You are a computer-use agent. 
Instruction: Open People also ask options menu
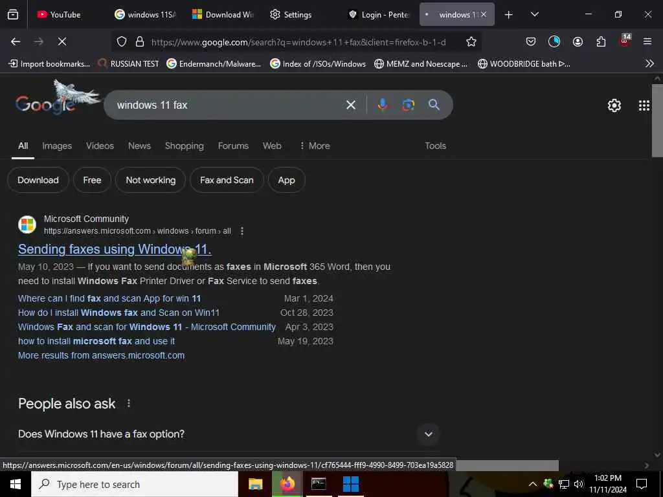tap(129, 404)
